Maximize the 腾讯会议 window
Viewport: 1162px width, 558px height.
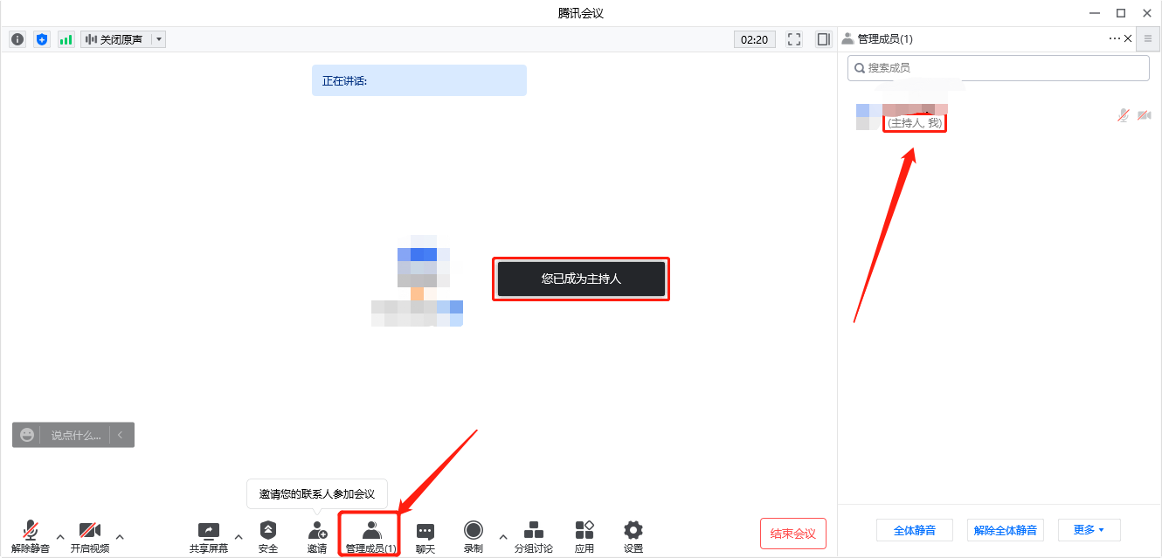(x=1121, y=13)
